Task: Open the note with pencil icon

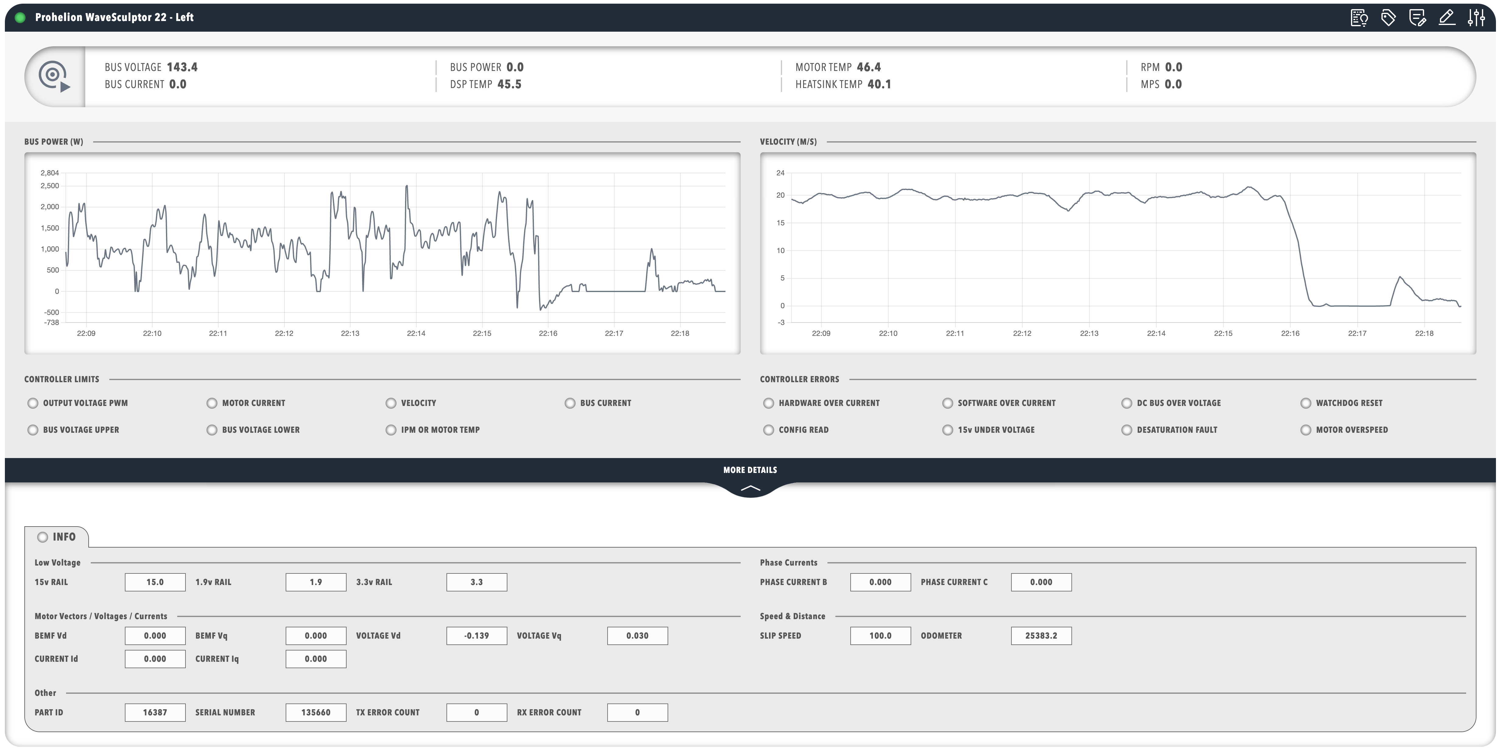Action: click(1417, 18)
